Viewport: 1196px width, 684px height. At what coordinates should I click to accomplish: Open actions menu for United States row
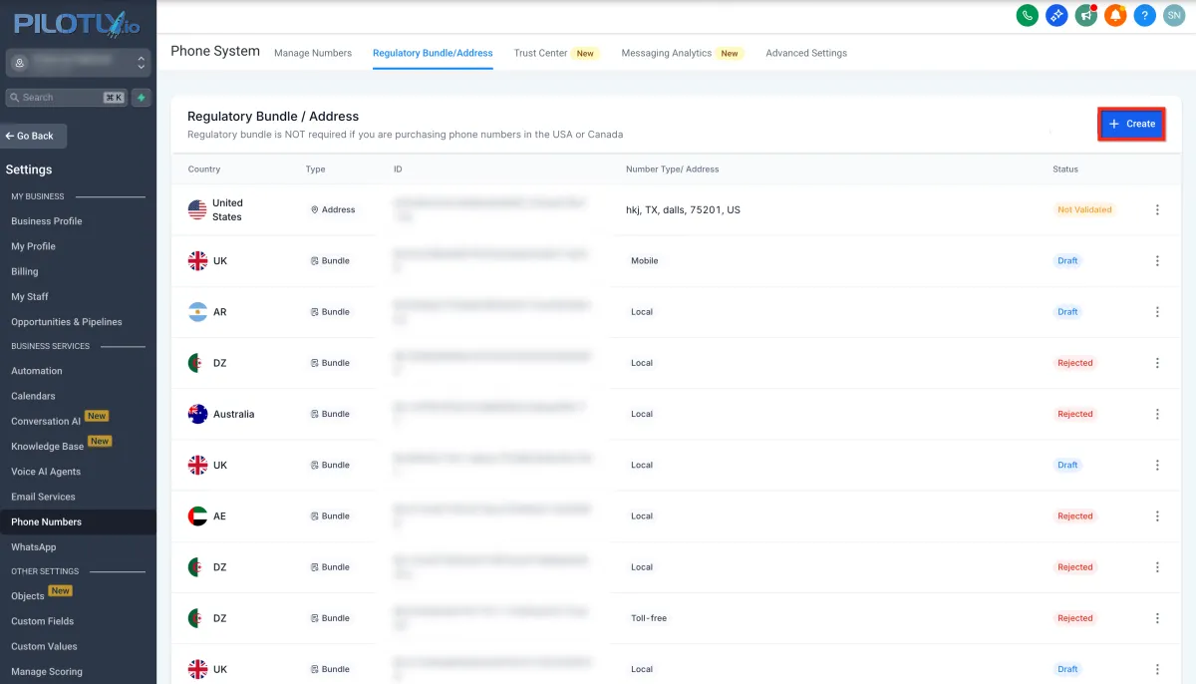point(1157,209)
